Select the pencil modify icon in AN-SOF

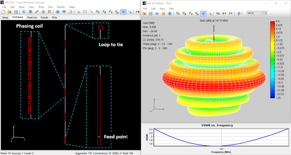(x=37, y=12)
